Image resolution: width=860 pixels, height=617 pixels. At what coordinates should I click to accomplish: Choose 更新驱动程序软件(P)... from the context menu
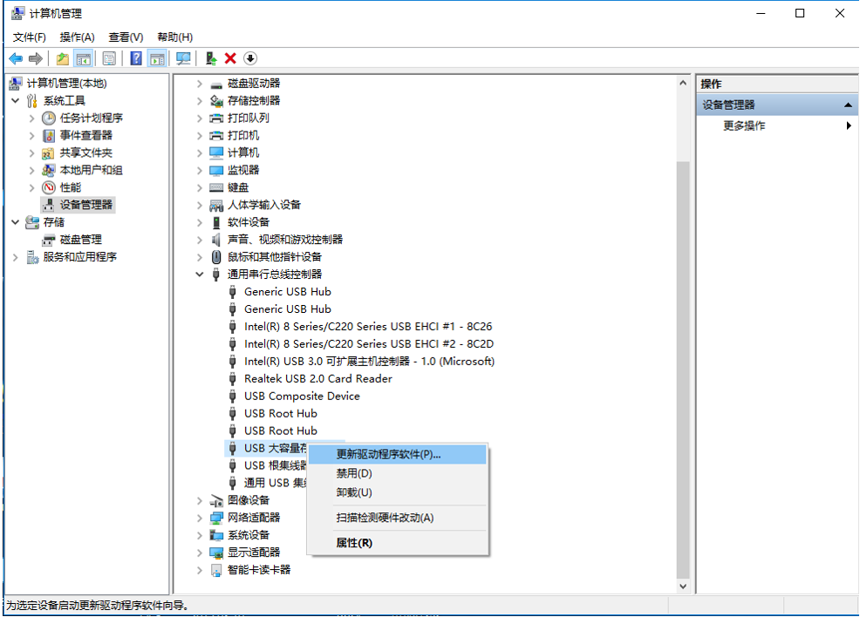click(x=389, y=454)
